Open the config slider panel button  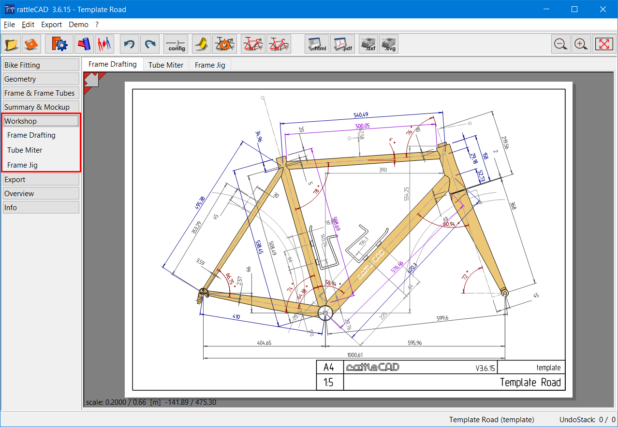[176, 44]
